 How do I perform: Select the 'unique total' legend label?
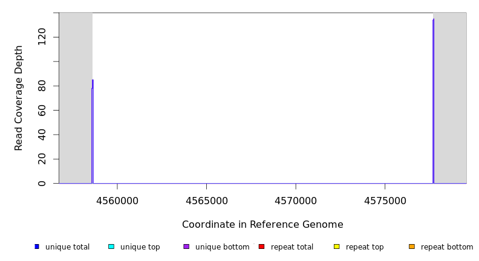(67, 247)
